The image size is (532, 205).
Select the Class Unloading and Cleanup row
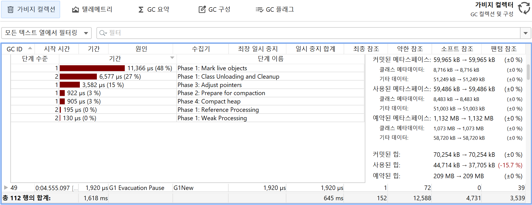(x=240, y=77)
